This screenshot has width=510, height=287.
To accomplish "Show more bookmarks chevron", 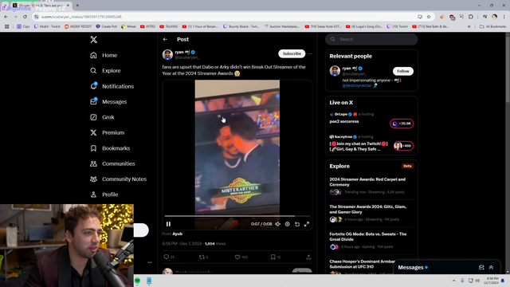I will pyautogui.click(x=469, y=26).
